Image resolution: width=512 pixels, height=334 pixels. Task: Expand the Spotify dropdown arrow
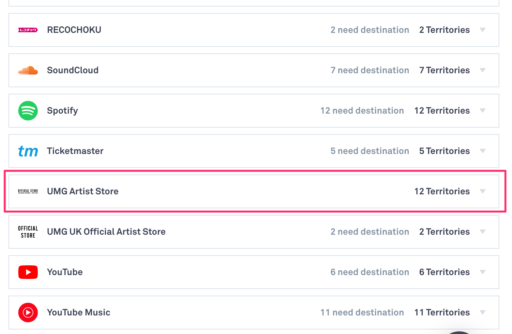(x=483, y=111)
